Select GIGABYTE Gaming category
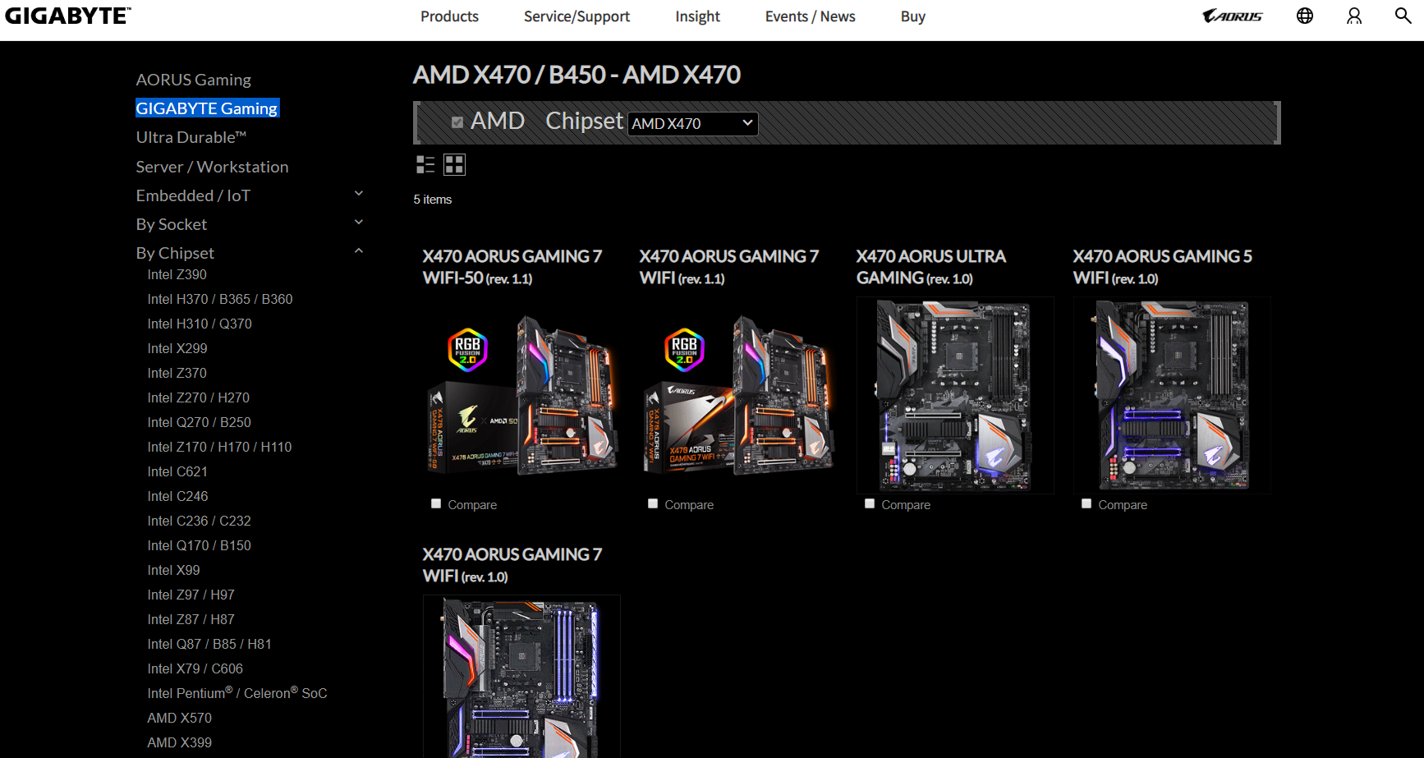The height and width of the screenshot is (758, 1424). (x=207, y=108)
